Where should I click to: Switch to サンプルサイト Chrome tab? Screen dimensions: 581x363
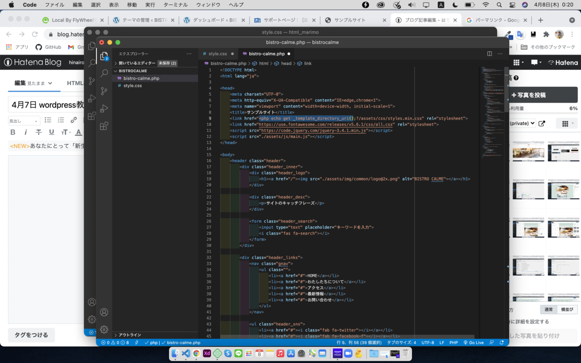(x=355, y=20)
